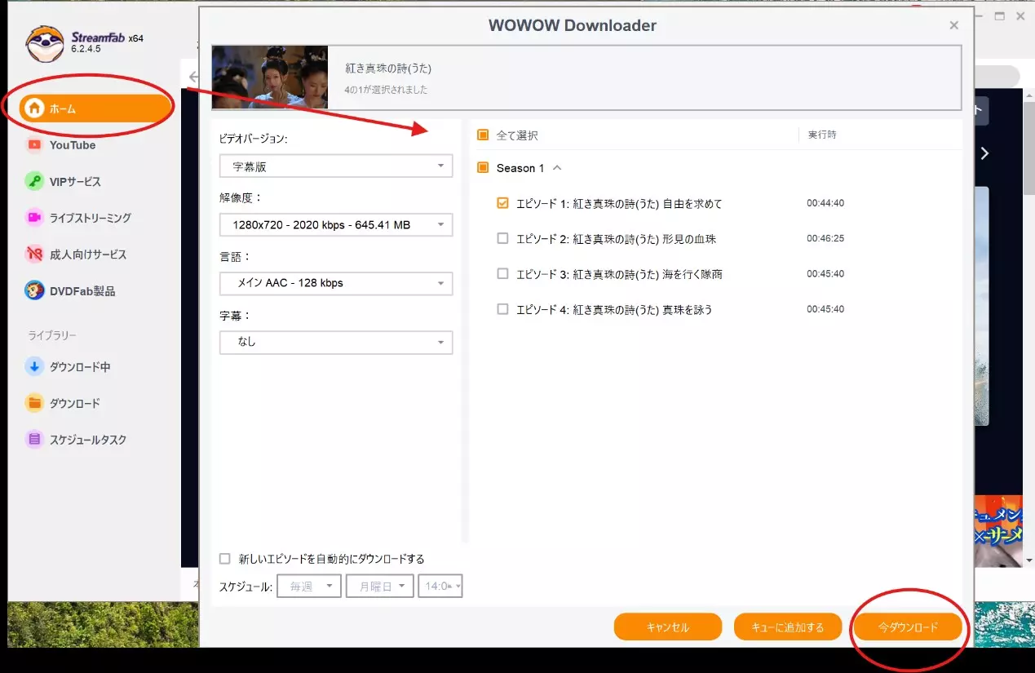Image resolution: width=1035 pixels, height=673 pixels.
Task: Click the DVDFab products icon
Action: coord(34,290)
